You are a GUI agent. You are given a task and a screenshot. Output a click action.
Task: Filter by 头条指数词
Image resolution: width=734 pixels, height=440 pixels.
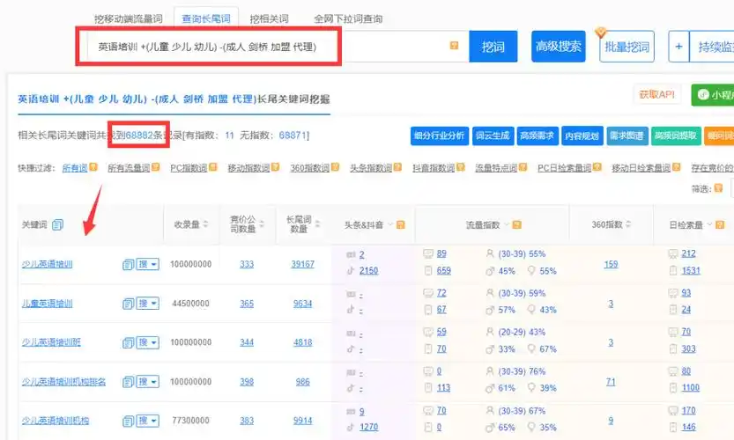tap(371, 168)
